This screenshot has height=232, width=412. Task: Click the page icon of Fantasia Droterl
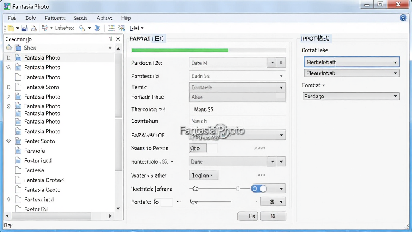[18, 180]
